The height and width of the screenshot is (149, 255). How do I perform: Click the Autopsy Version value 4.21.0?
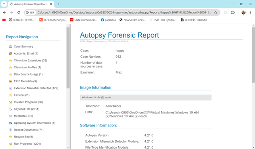click(x=149, y=136)
